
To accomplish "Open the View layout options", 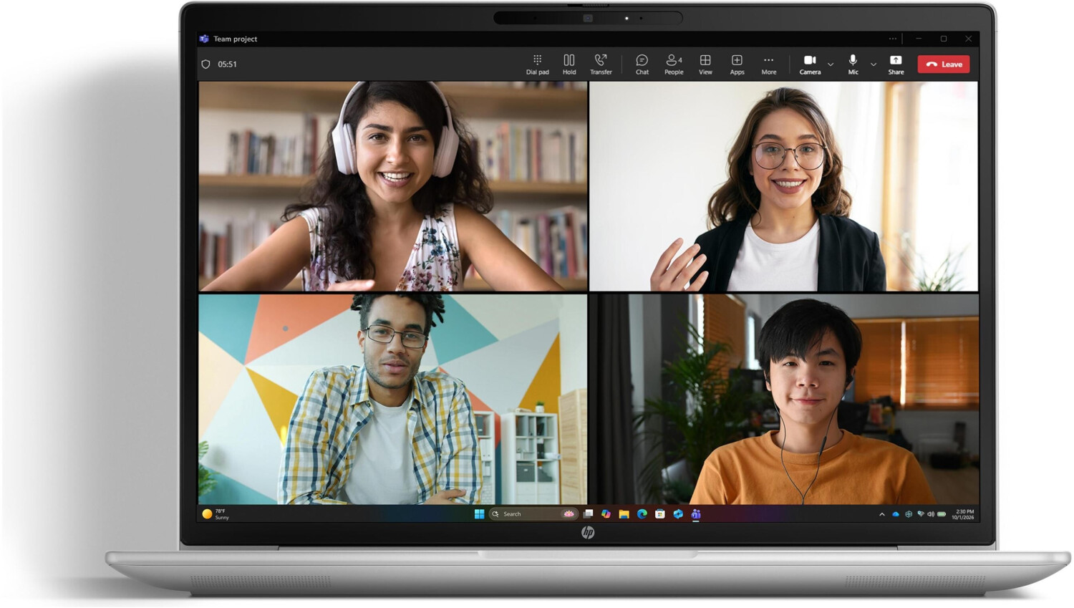I will tap(705, 64).
